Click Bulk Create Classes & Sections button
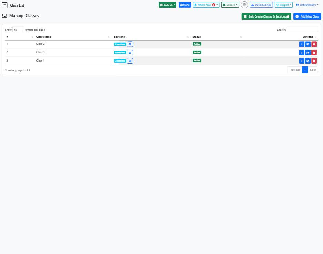The height and width of the screenshot is (254, 323). (266, 16)
